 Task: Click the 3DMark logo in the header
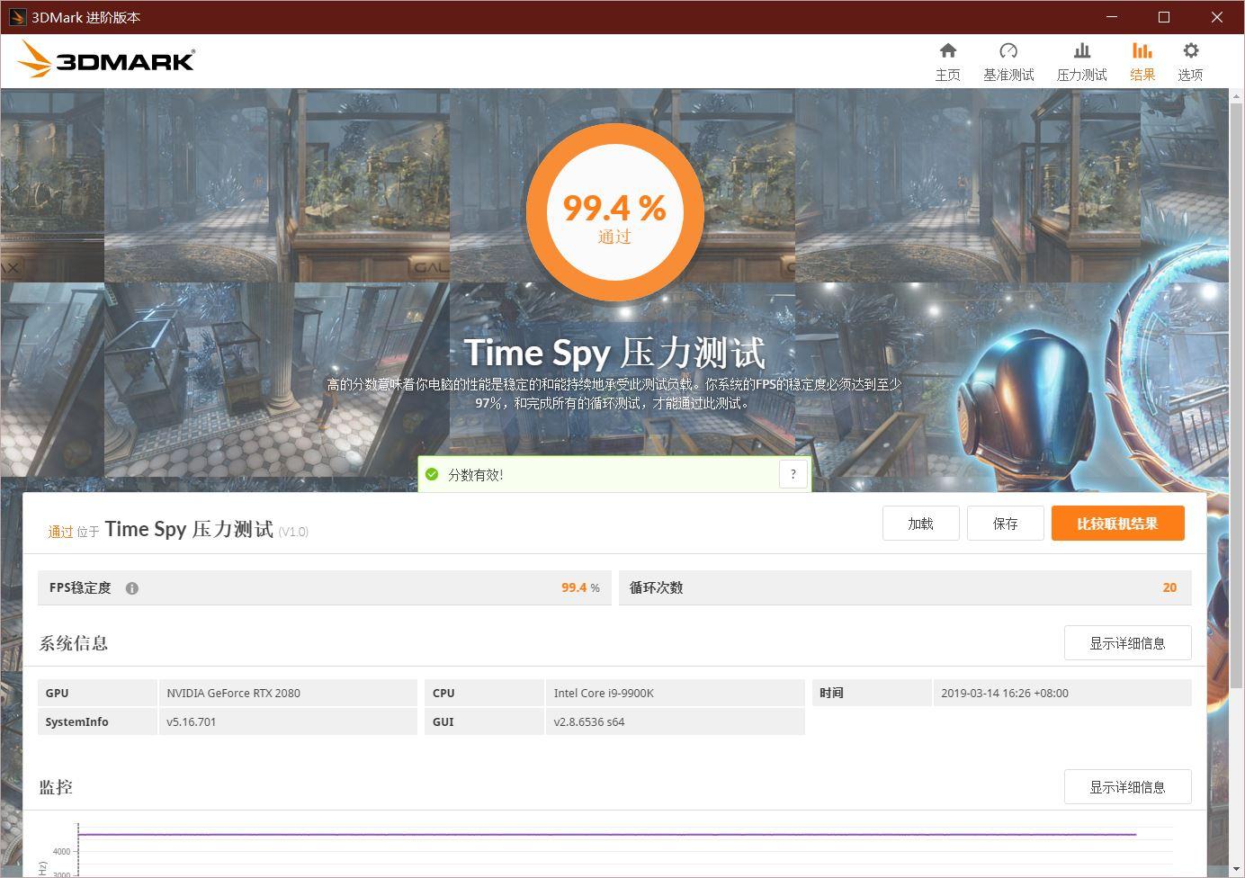(x=106, y=59)
